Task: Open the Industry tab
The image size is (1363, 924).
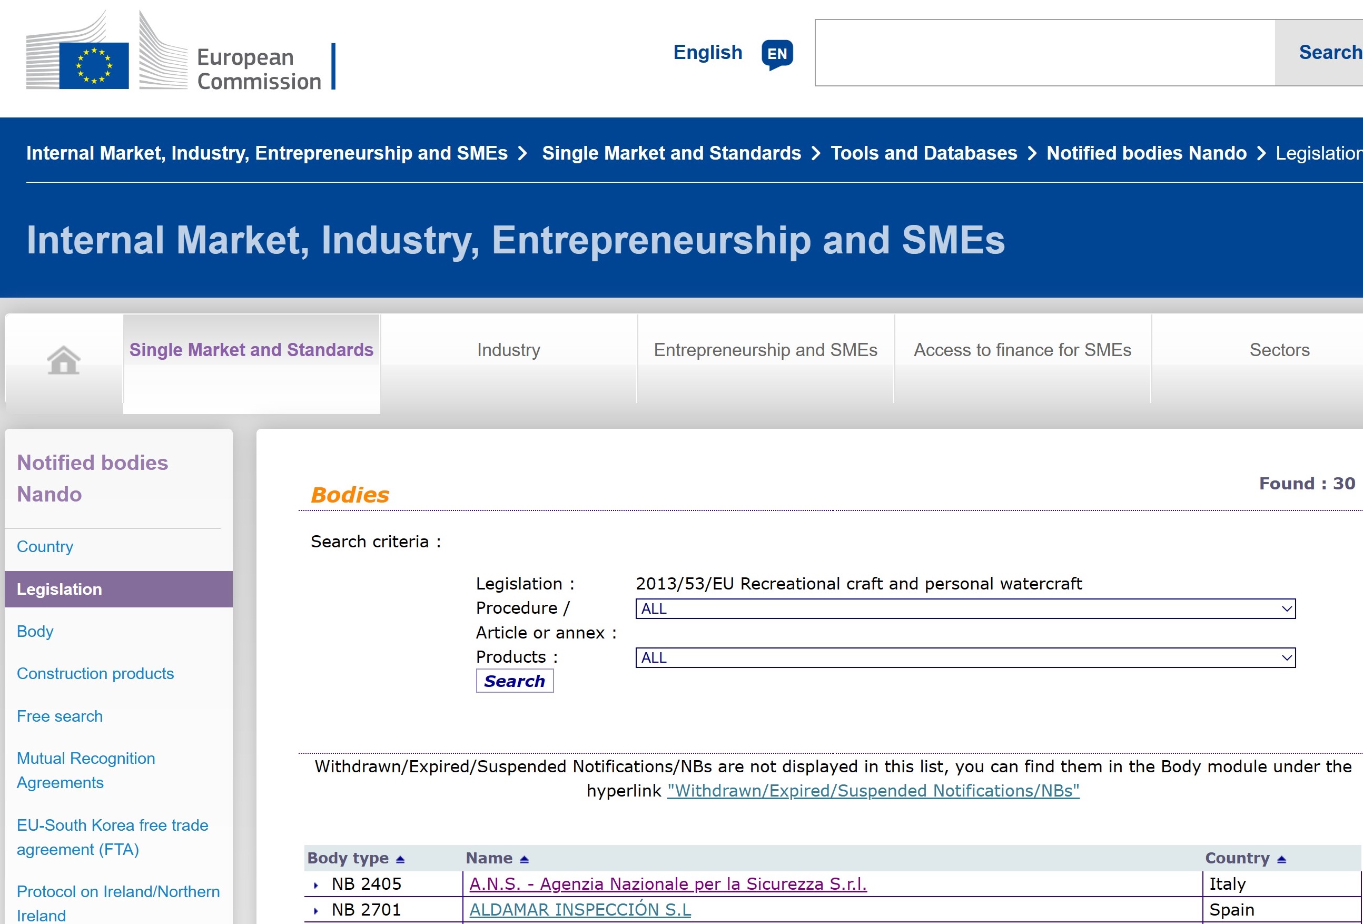Action: (x=508, y=350)
